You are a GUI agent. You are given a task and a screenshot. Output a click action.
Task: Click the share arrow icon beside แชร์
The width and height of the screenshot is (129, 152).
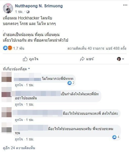point(82,59)
